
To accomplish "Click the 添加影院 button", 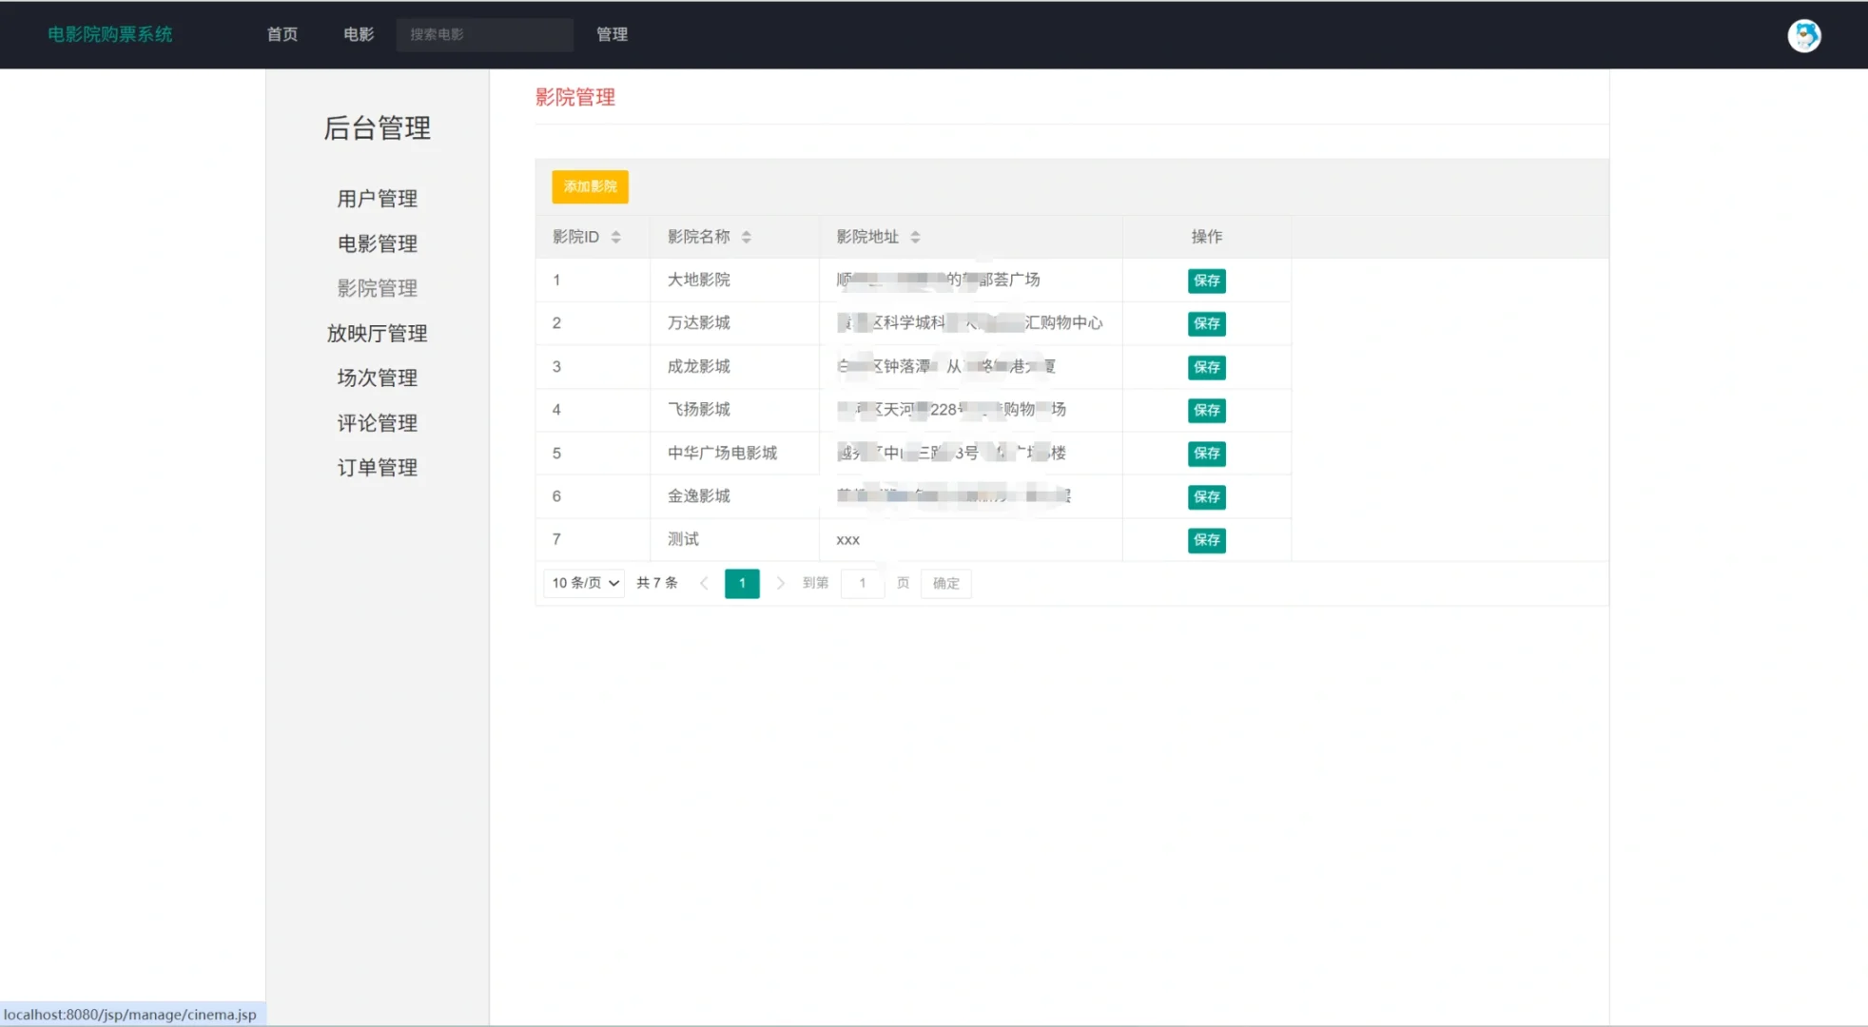I will 590,186.
